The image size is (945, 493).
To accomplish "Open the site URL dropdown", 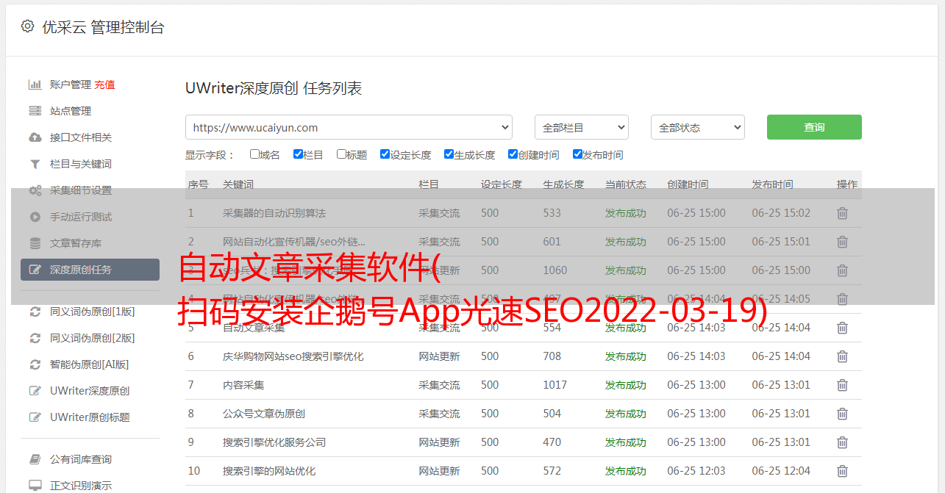I will [x=349, y=127].
